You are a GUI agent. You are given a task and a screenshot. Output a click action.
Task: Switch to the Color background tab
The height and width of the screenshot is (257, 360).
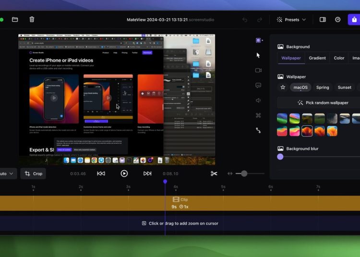click(x=339, y=58)
